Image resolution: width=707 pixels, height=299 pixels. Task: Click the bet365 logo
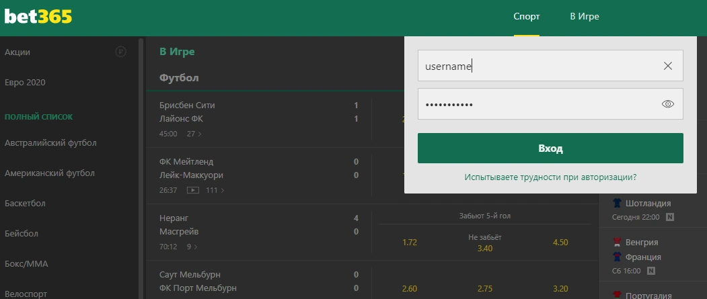click(38, 17)
